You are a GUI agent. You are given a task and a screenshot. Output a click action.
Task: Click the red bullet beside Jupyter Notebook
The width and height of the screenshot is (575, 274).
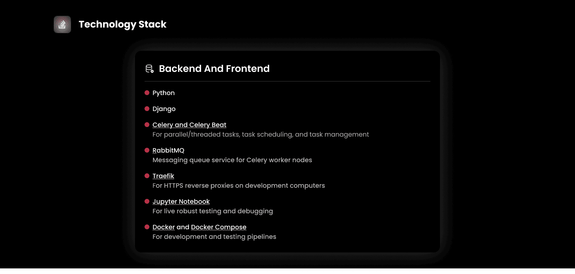pyautogui.click(x=147, y=201)
